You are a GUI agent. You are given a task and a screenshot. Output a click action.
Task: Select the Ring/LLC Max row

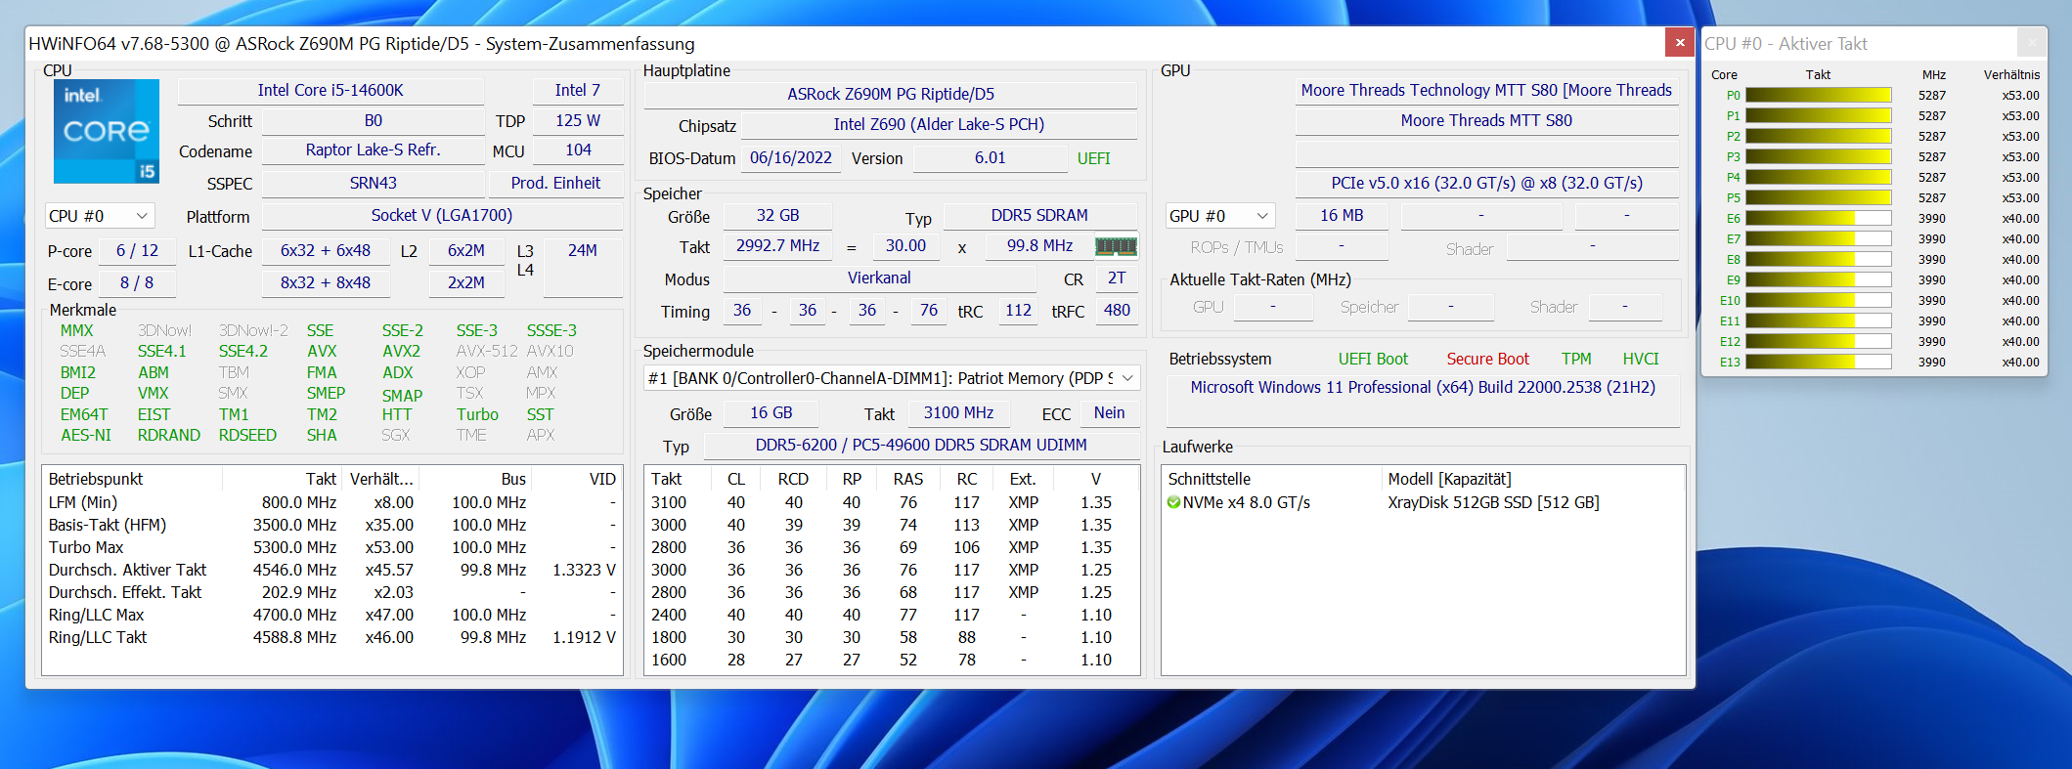pyautogui.click(x=332, y=615)
